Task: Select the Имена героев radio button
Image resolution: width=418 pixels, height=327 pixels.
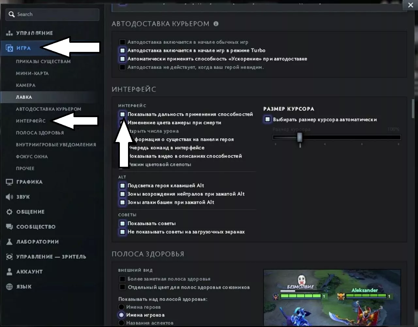Action: (121, 307)
